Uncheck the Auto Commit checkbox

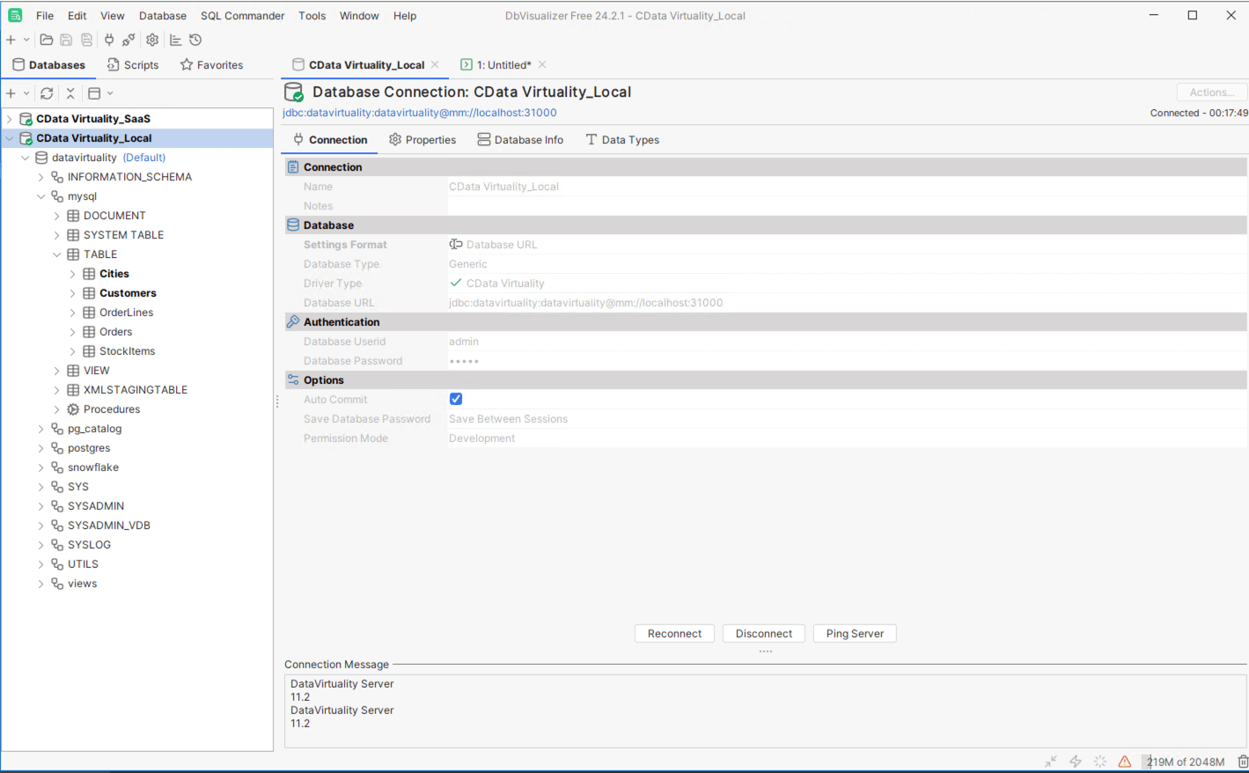(x=456, y=399)
